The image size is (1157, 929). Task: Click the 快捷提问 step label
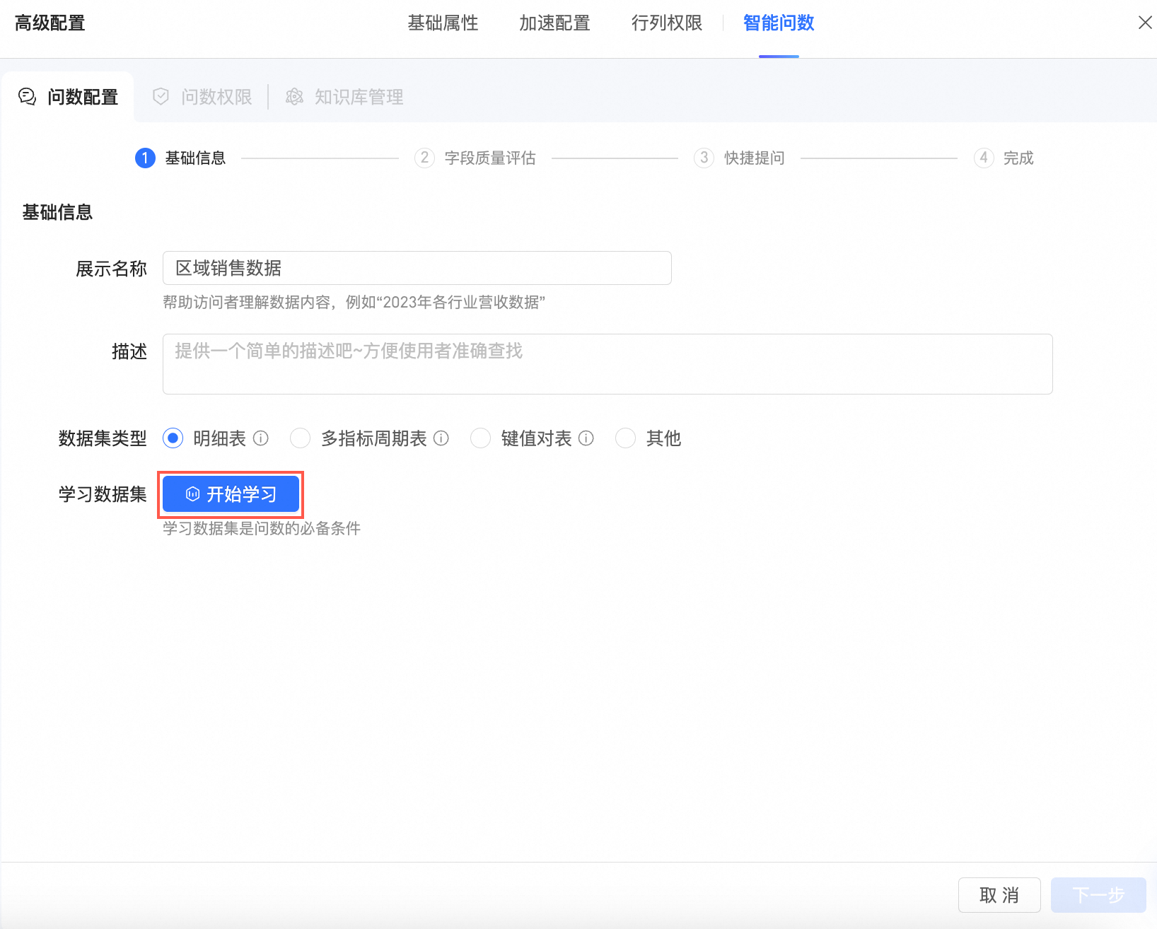pyautogui.click(x=755, y=158)
